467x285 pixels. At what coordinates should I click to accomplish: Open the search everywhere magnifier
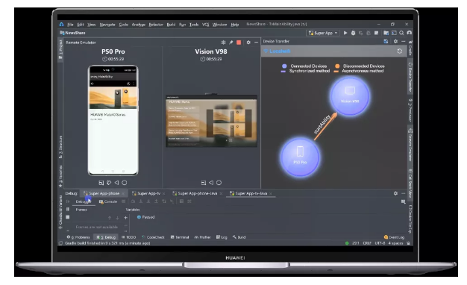point(401,33)
